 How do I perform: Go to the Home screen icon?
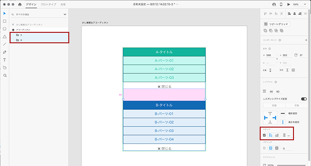(20, 4)
